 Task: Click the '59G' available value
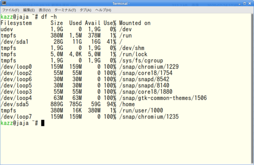click(x=96, y=104)
